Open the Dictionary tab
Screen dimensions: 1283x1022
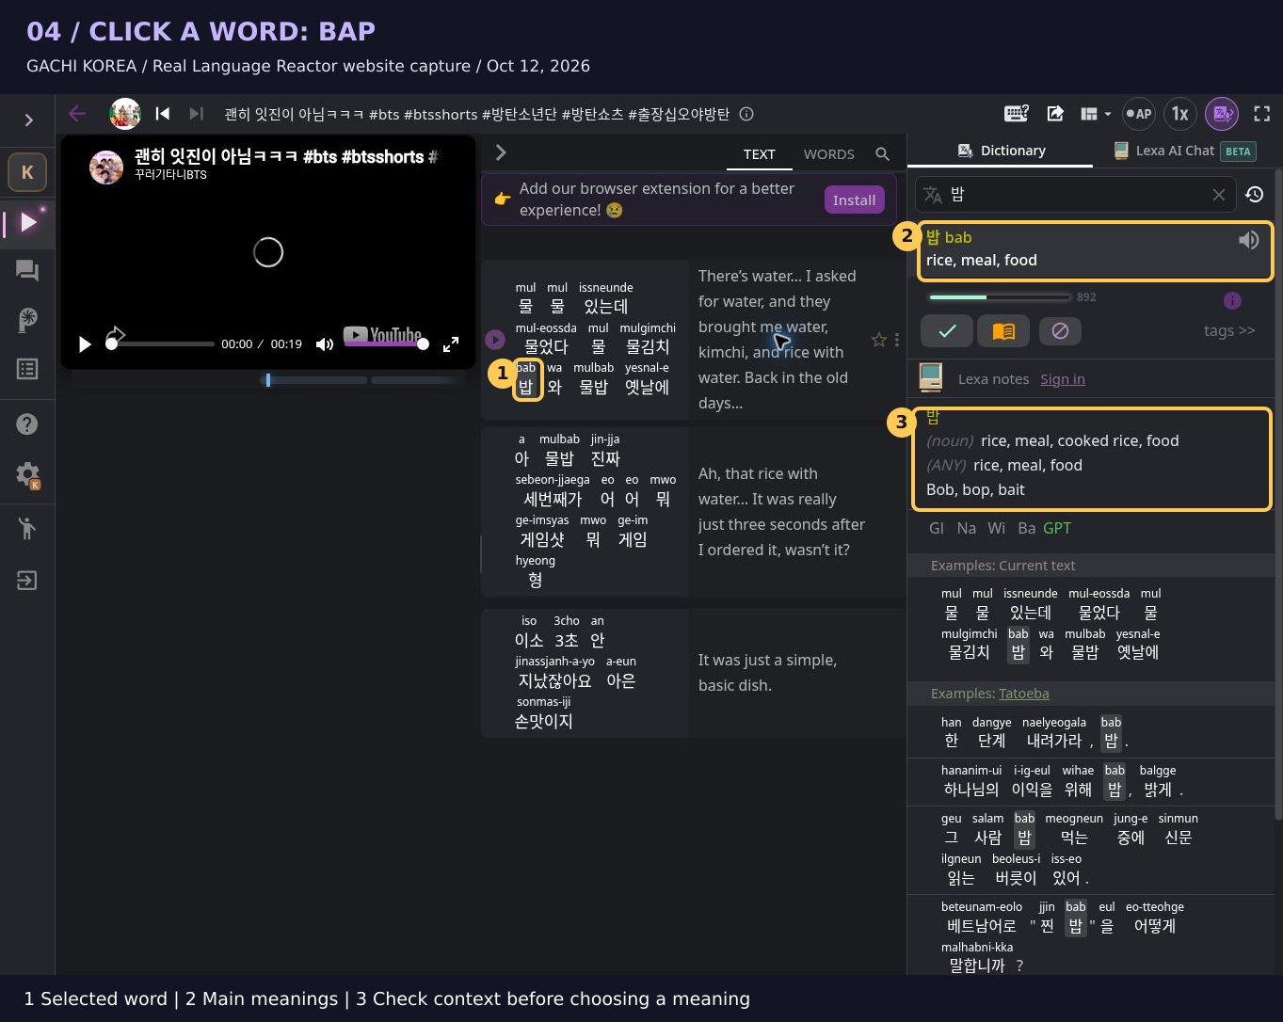click(1002, 151)
